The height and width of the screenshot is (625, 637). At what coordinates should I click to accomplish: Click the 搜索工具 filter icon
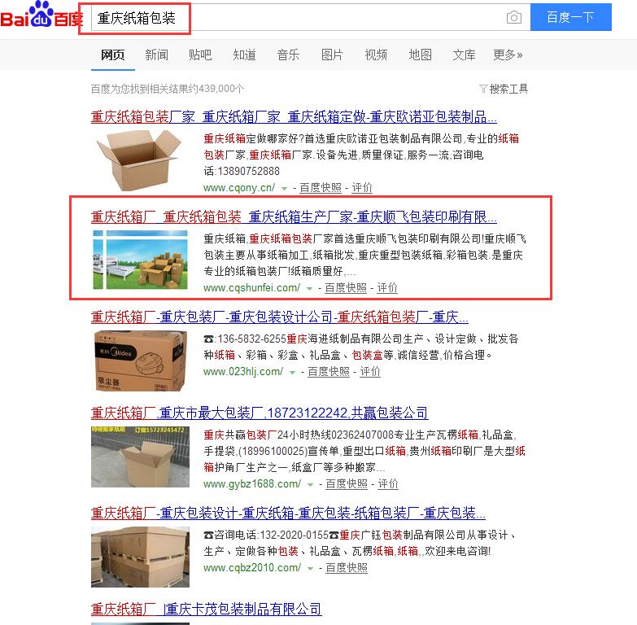click(483, 89)
